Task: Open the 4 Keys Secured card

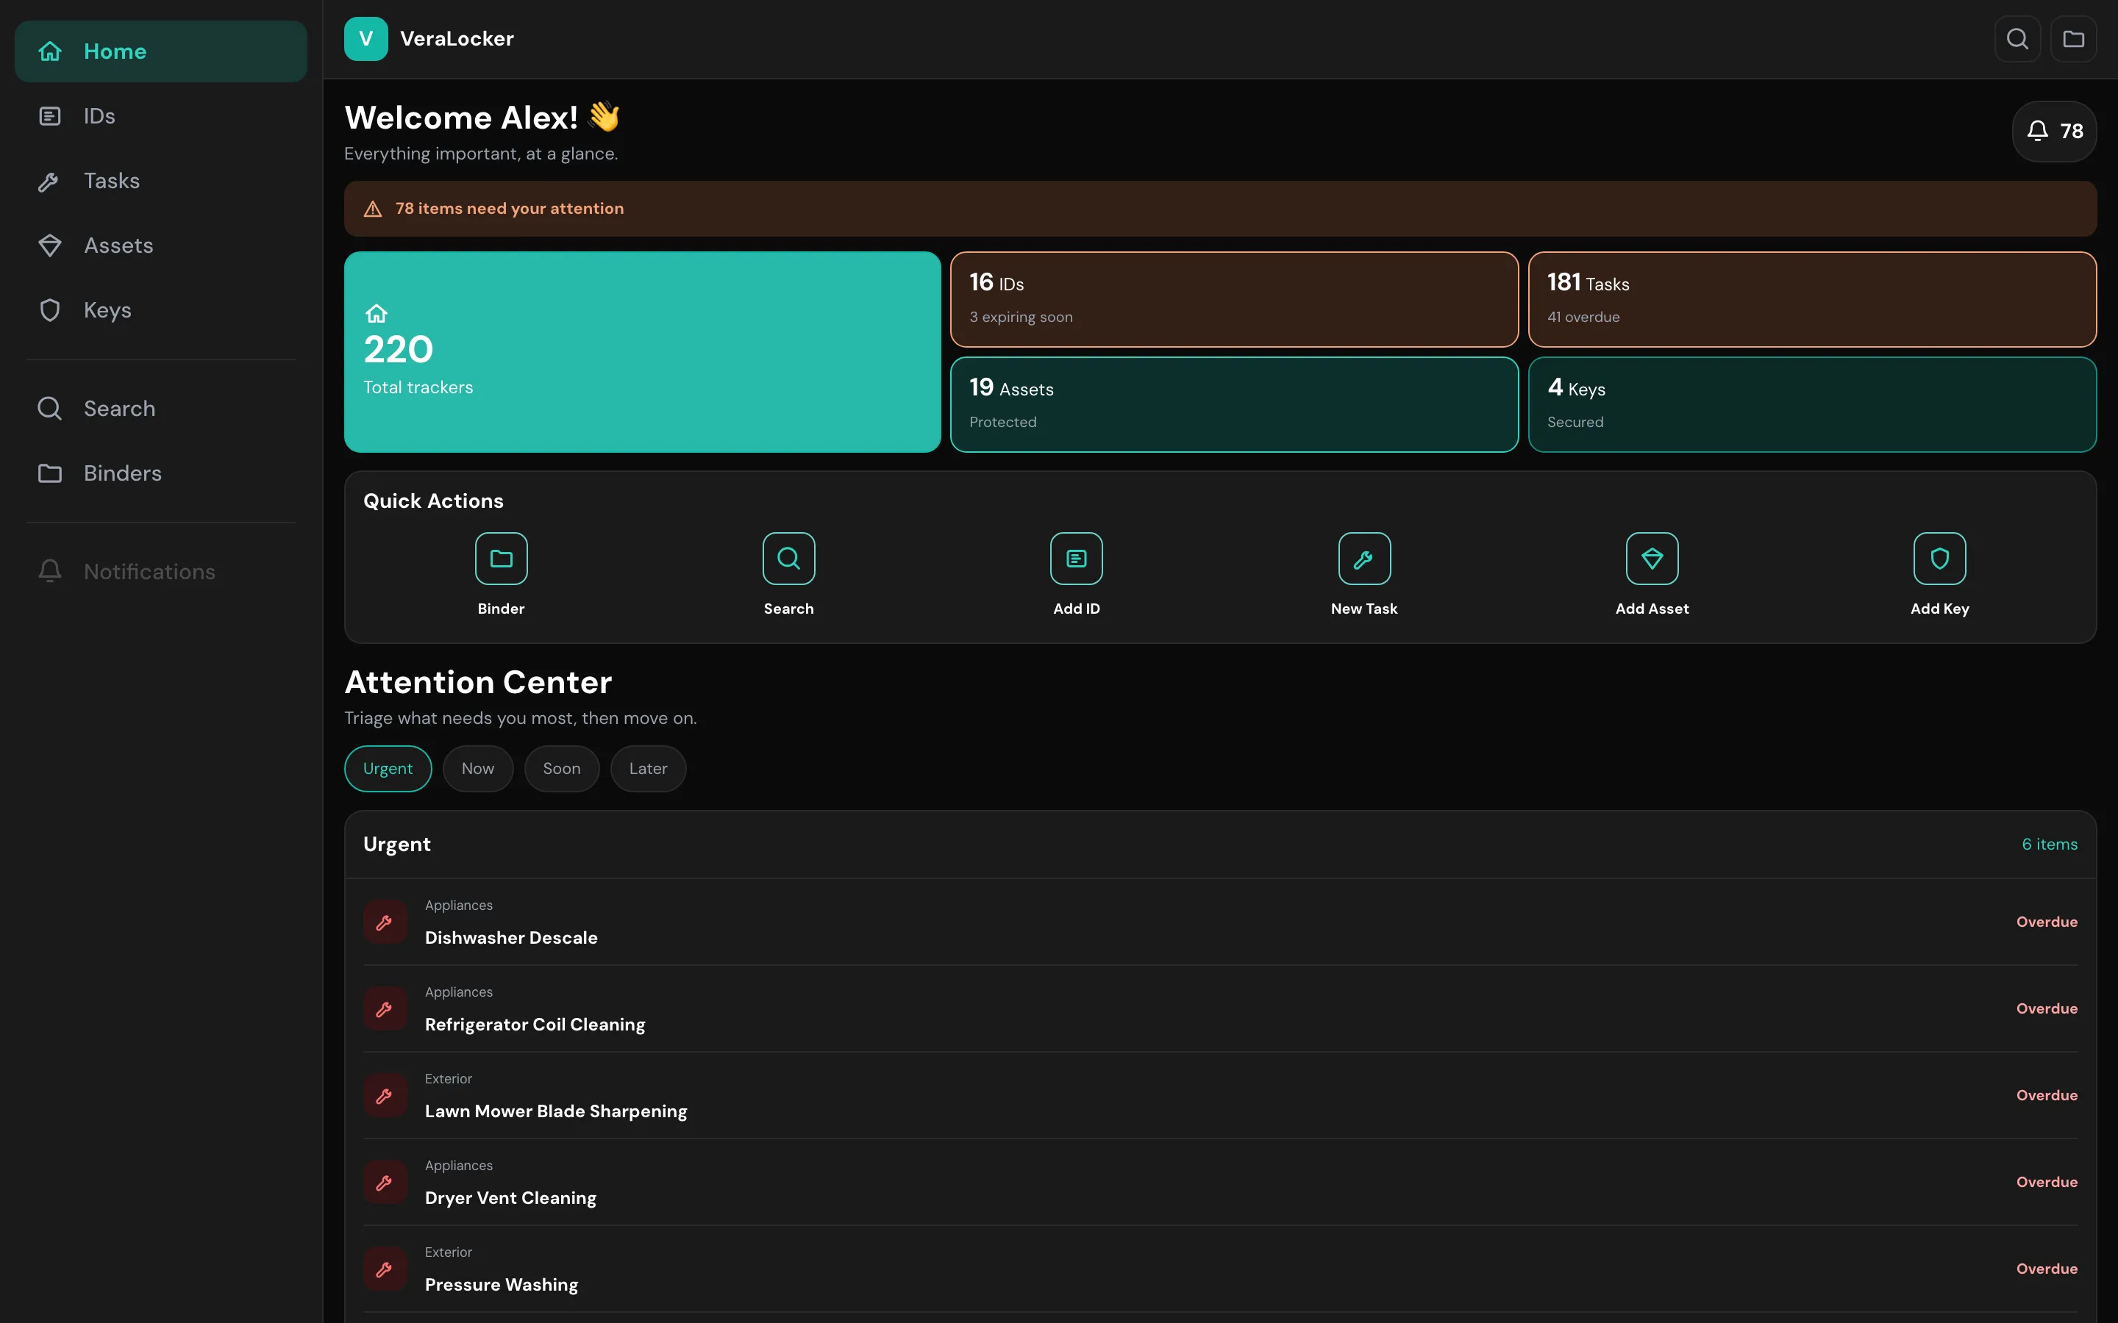Action: pyautogui.click(x=1813, y=404)
